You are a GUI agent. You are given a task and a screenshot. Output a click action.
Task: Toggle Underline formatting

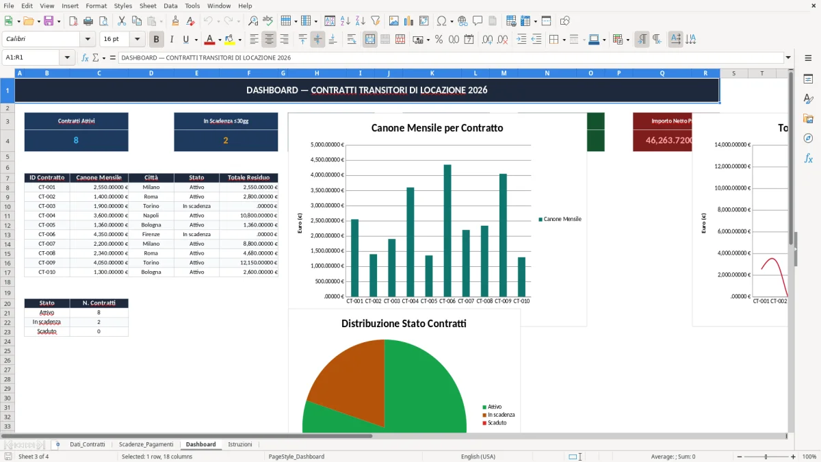point(185,40)
